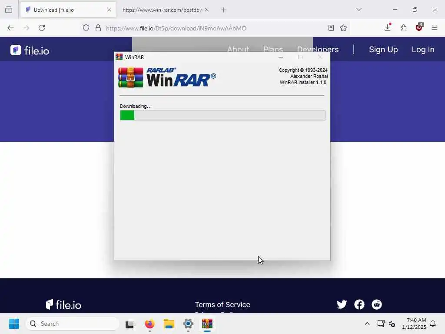The height and width of the screenshot is (334, 445).
Task: Open the notifications bell icon
Action: tap(433, 324)
